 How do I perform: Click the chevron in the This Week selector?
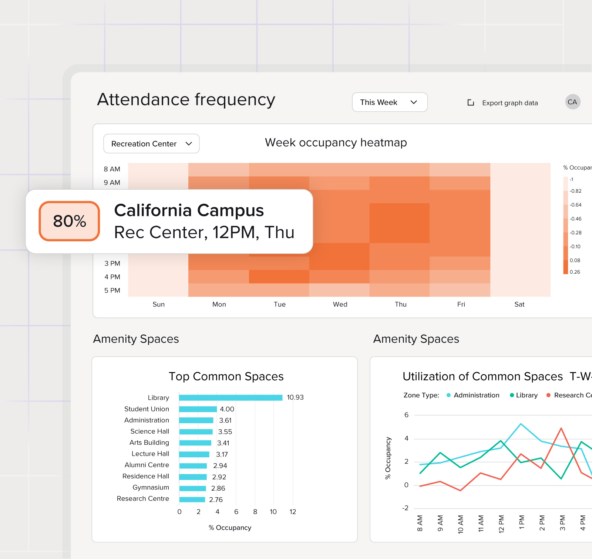tap(414, 102)
